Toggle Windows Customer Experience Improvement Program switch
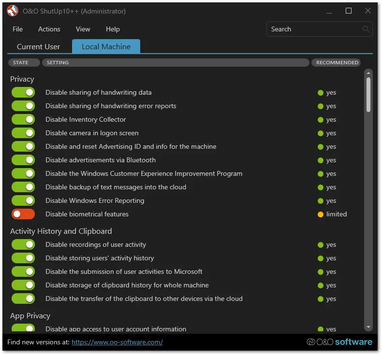Viewport: 382px width, 355px height. (23, 173)
